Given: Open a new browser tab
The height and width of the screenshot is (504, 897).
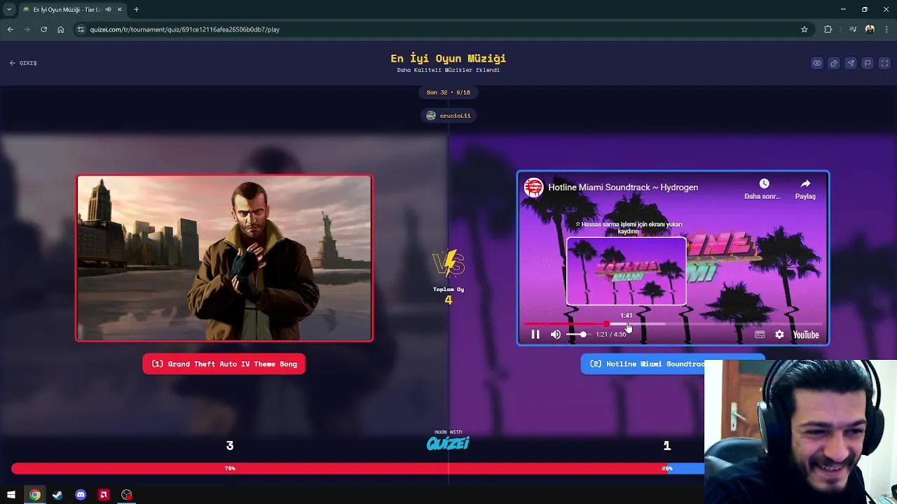Looking at the screenshot, I should pos(136,10).
